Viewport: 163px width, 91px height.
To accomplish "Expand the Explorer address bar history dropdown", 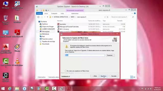I will 105,17.
